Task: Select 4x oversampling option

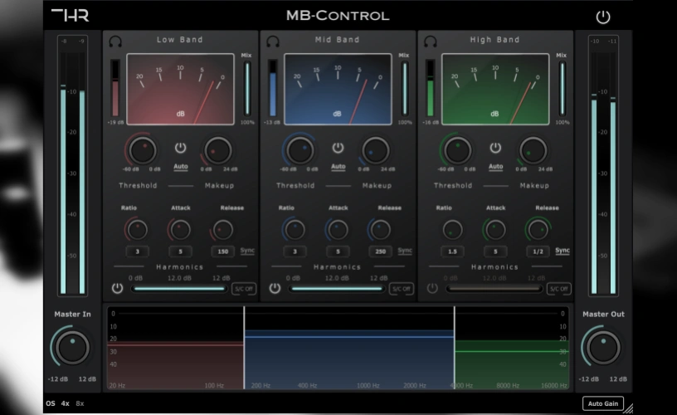Action: (66, 403)
